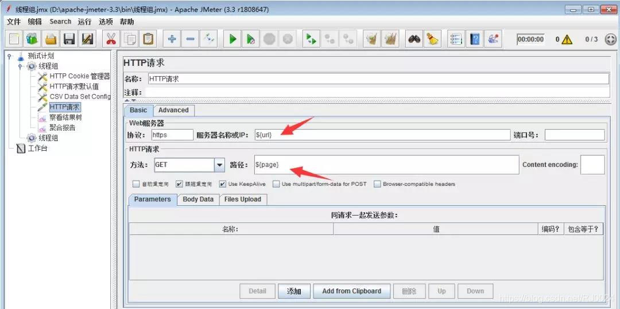Image resolution: width=620 pixels, height=309 pixels.
Task: Switch to the Advanced tab
Action: tap(173, 110)
